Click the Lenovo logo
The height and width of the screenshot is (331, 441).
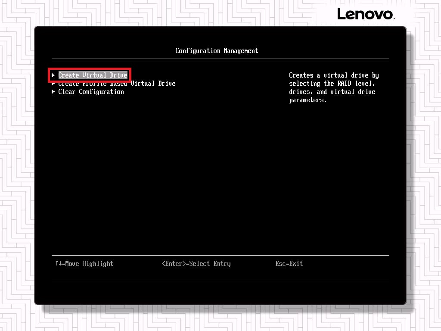click(x=365, y=14)
